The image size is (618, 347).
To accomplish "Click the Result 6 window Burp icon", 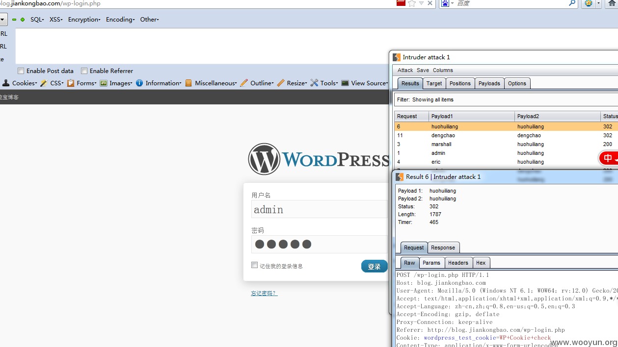I will 400,177.
